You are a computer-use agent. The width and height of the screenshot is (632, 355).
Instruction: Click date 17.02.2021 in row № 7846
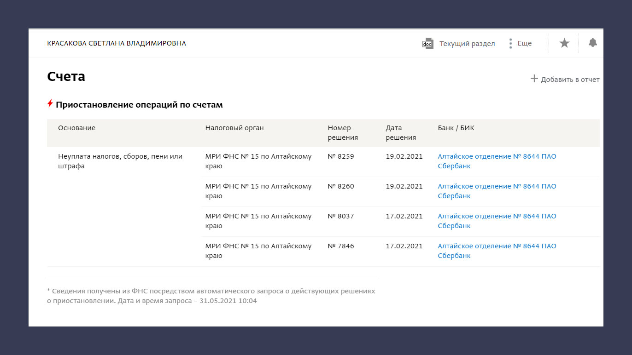pyautogui.click(x=404, y=246)
